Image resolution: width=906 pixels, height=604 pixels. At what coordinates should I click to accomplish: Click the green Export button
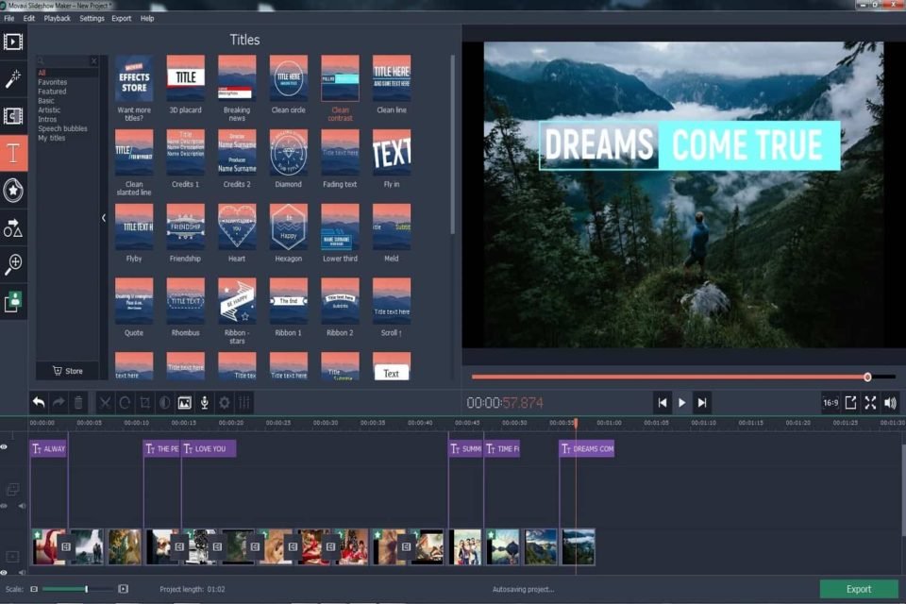(861, 587)
